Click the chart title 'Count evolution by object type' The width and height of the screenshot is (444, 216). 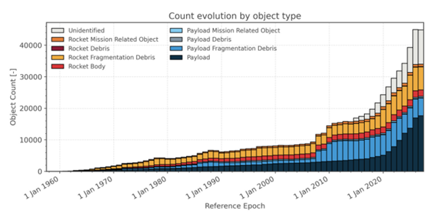[235, 16]
